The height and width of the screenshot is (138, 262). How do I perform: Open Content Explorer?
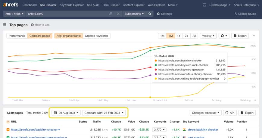[133, 5]
